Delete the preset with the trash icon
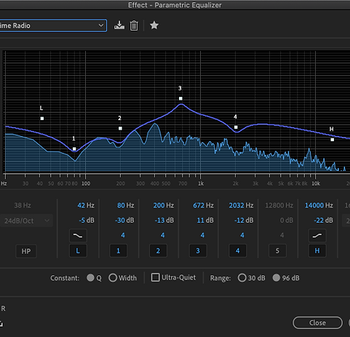Viewport: 350px width, 337px height. pos(134,25)
